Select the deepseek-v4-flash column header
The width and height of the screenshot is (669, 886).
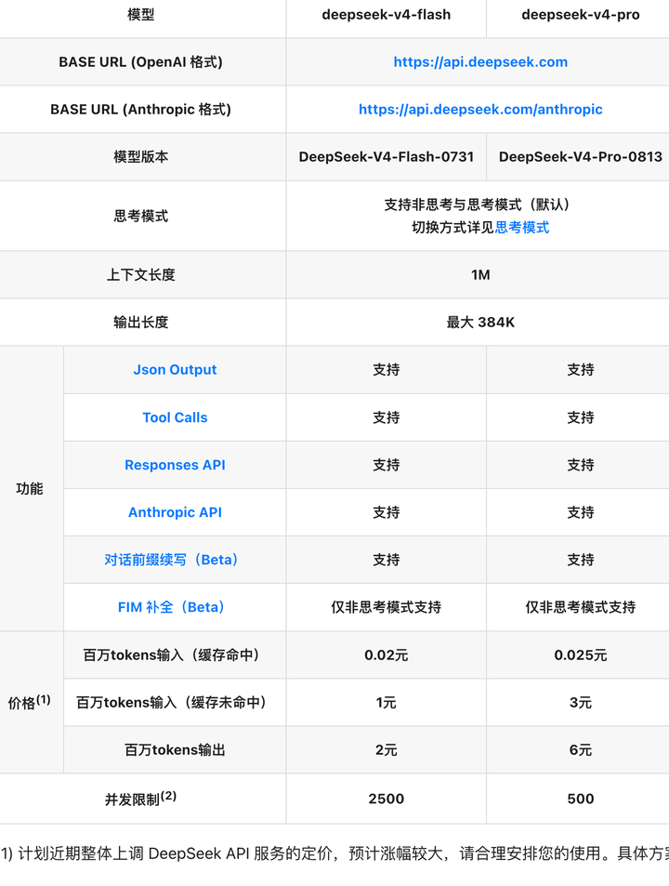pos(387,15)
